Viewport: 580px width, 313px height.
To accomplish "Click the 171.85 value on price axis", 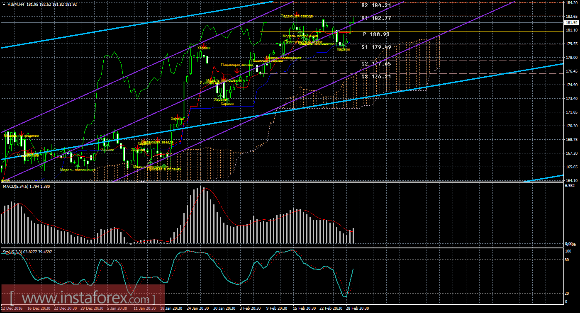I will 572,112.
